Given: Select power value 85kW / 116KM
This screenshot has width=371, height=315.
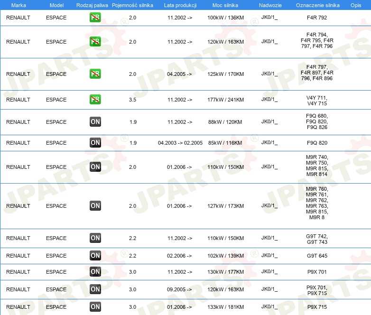Looking at the screenshot, I should click(225, 143).
